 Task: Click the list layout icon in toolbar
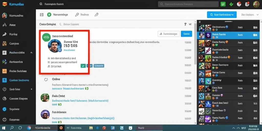point(42,15)
